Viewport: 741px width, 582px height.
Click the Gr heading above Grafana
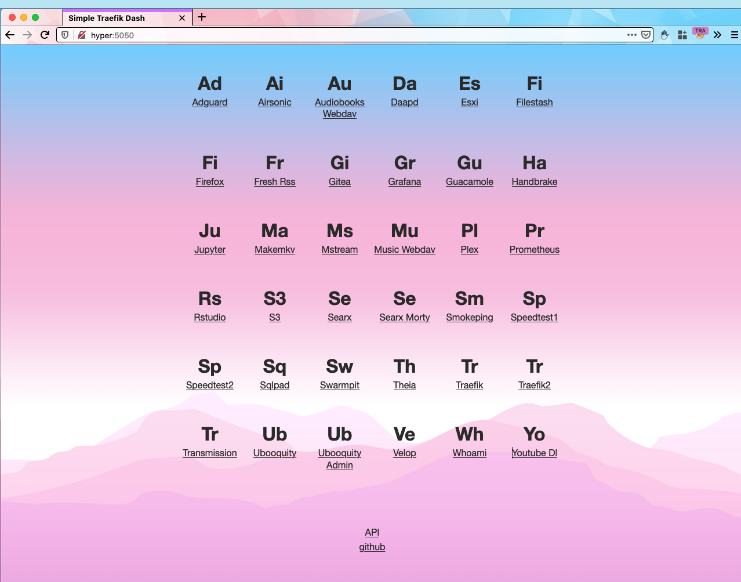pos(405,163)
